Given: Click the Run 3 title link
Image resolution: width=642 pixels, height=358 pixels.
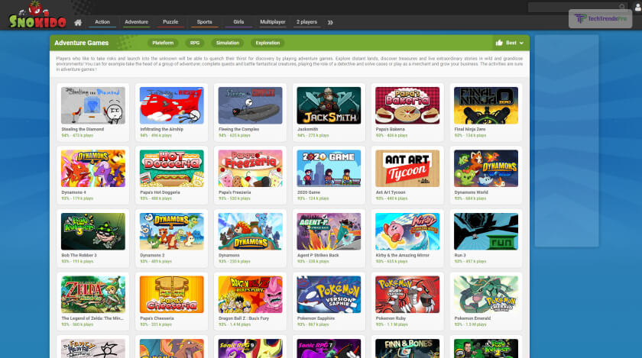Looking at the screenshot, I should point(460,255).
